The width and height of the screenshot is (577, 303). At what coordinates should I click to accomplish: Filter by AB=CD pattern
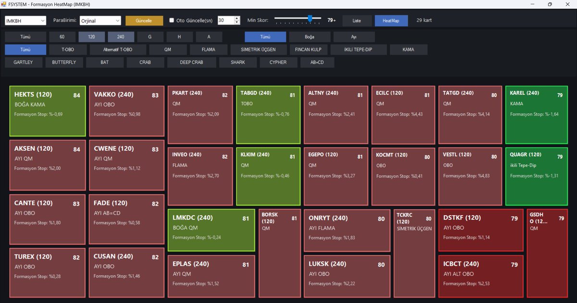(x=317, y=62)
